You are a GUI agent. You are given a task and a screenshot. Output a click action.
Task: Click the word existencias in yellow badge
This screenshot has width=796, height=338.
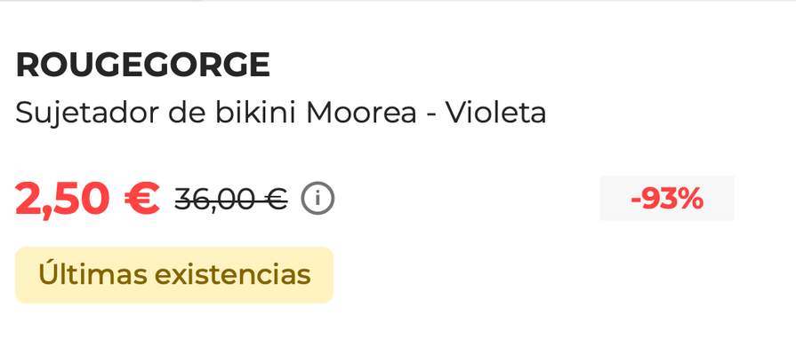(232, 275)
